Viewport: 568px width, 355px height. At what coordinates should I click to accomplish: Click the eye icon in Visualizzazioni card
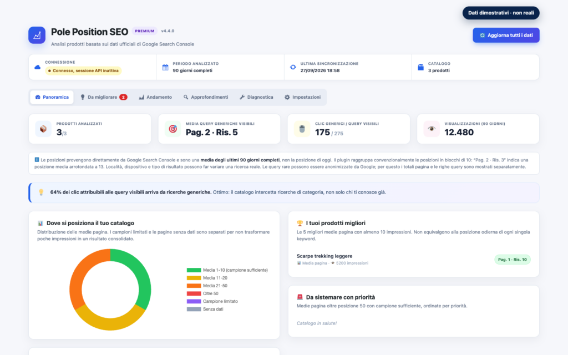pyautogui.click(x=432, y=129)
